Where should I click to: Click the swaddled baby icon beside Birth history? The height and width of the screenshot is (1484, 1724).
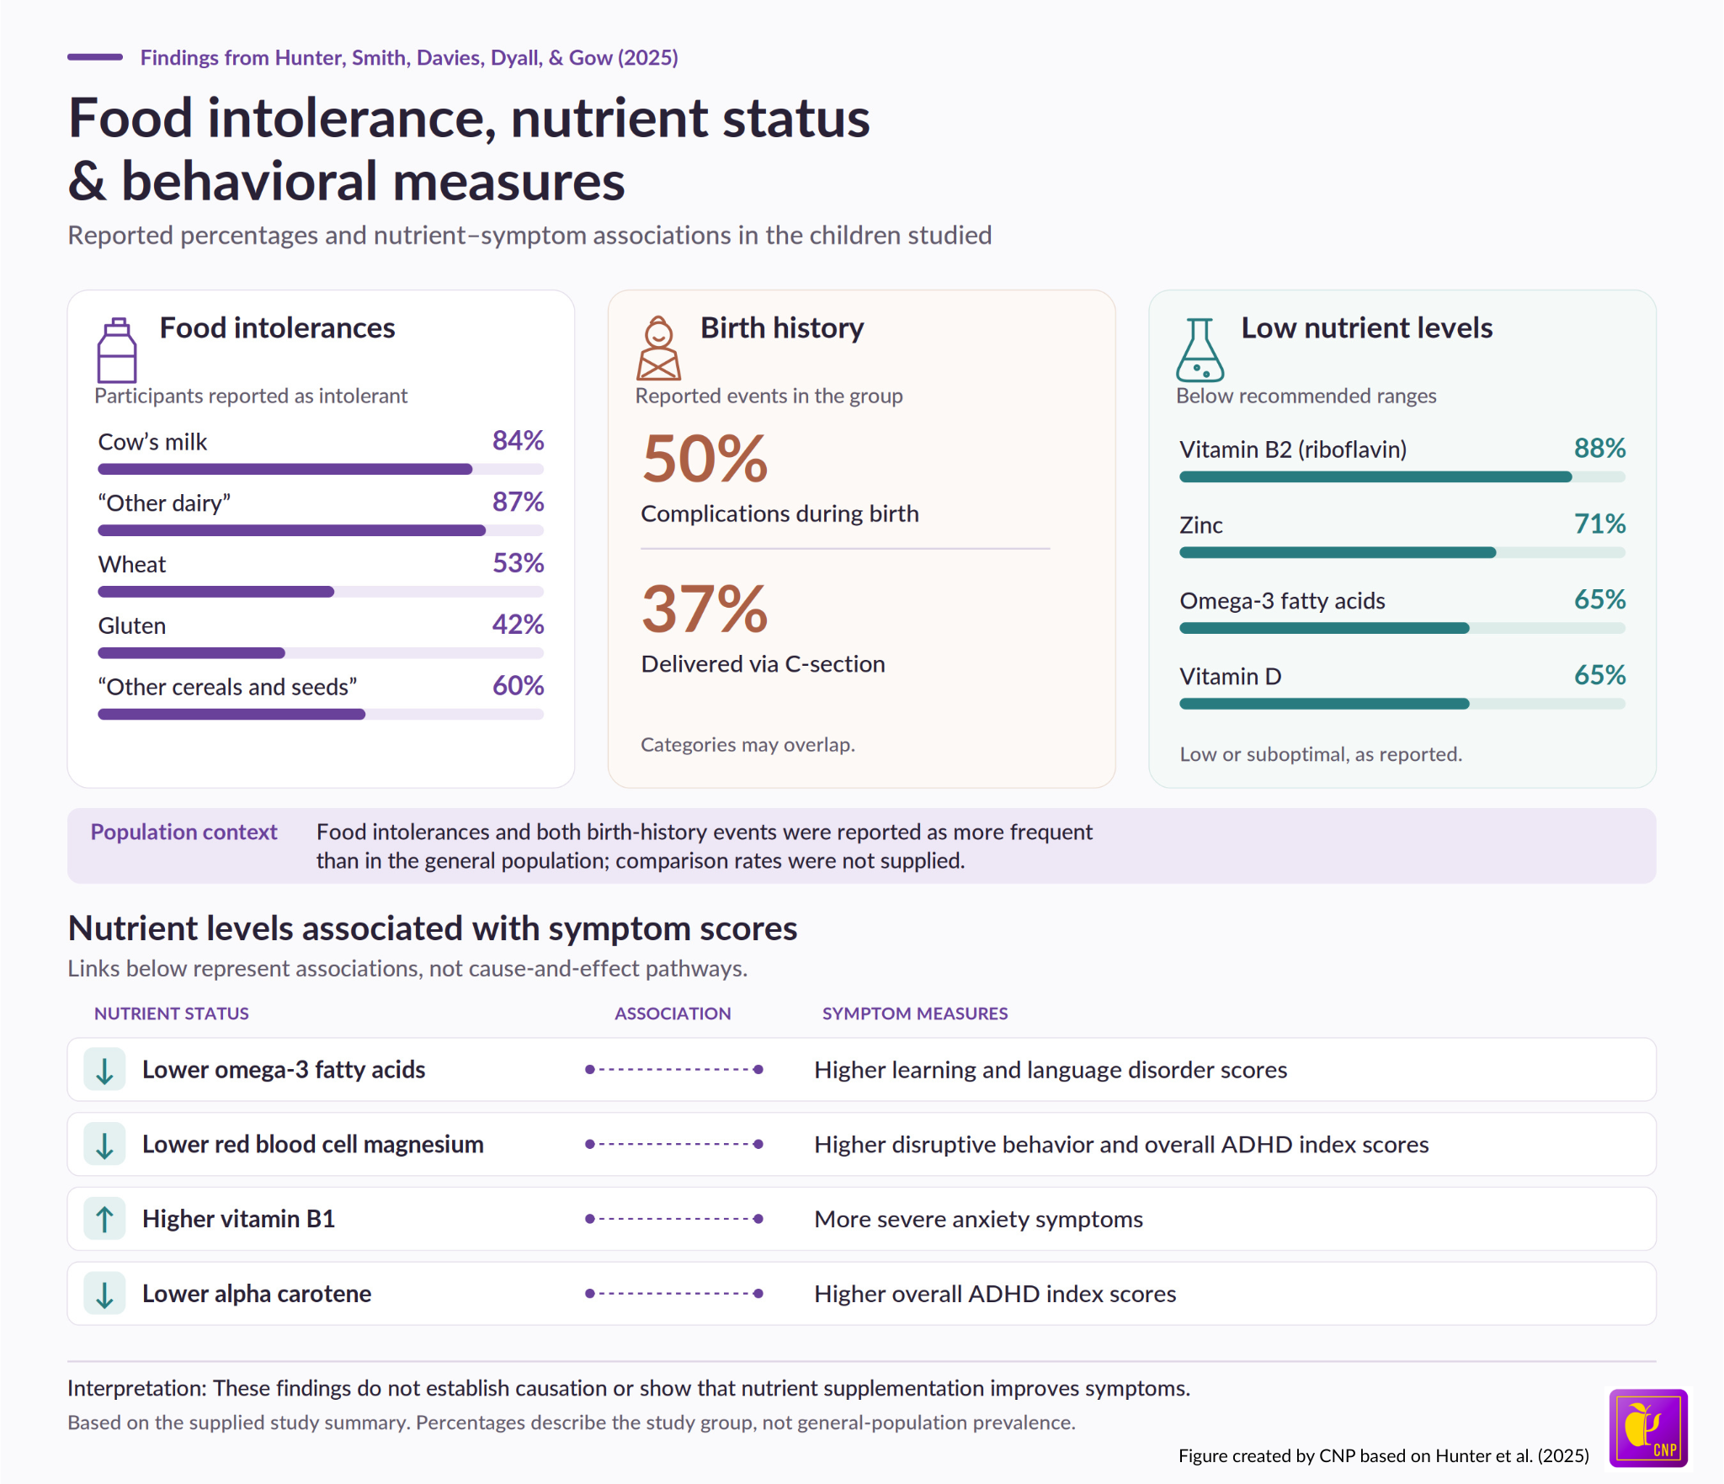pyautogui.click(x=658, y=348)
